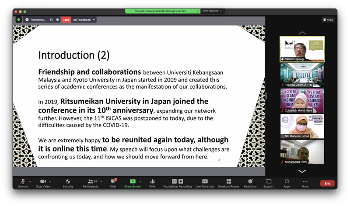The width and height of the screenshot is (350, 206).
Task: Click the View button at top right
Action: point(328,20)
